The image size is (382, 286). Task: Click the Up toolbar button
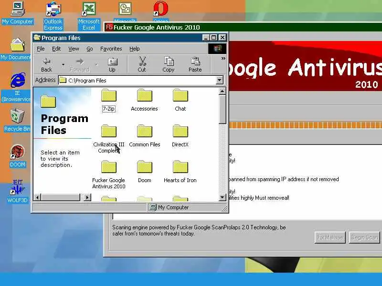click(112, 65)
